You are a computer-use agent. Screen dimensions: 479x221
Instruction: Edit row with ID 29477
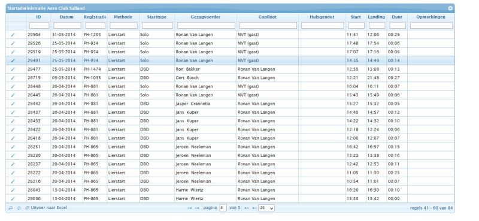pos(13,69)
